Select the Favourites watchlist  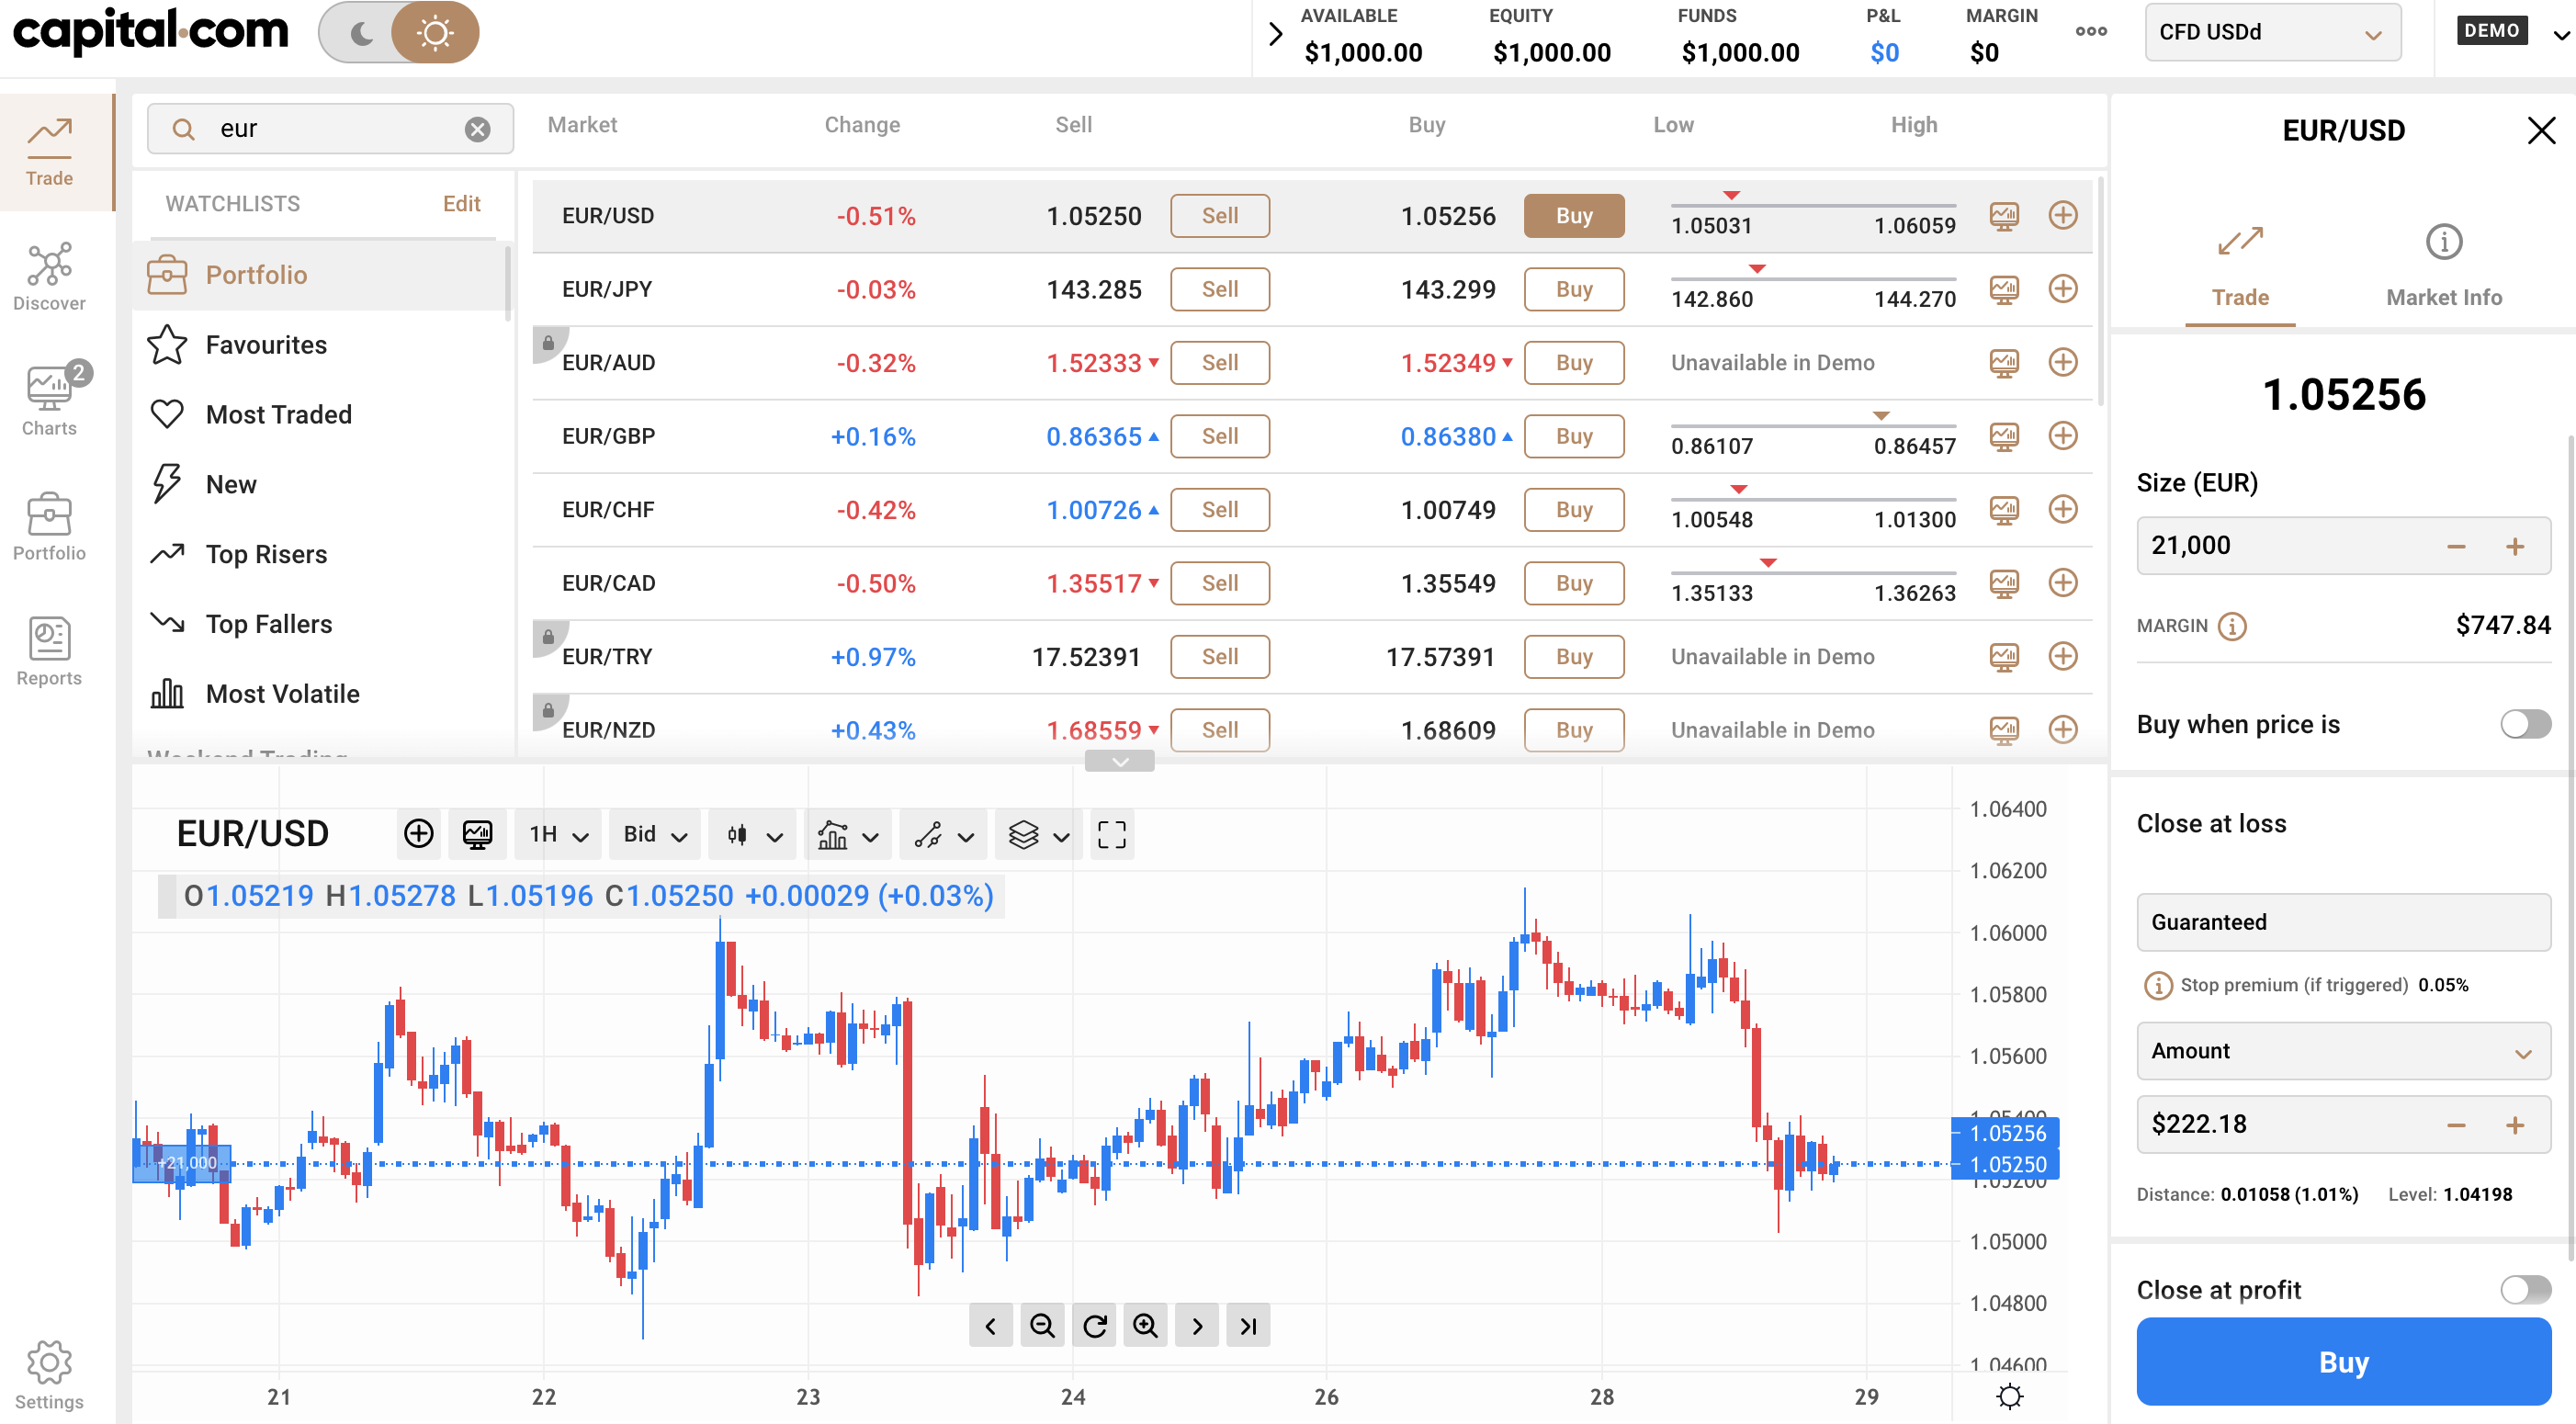tap(266, 344)
